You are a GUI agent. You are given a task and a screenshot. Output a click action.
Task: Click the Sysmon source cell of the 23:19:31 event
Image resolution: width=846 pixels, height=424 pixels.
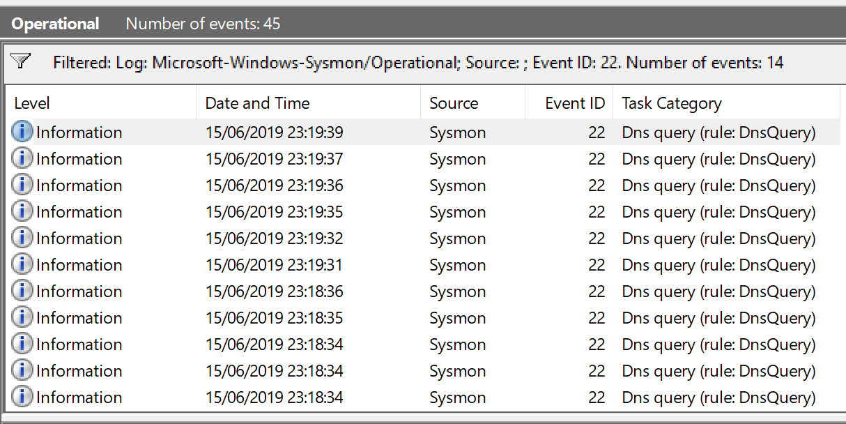pos(457,265)
